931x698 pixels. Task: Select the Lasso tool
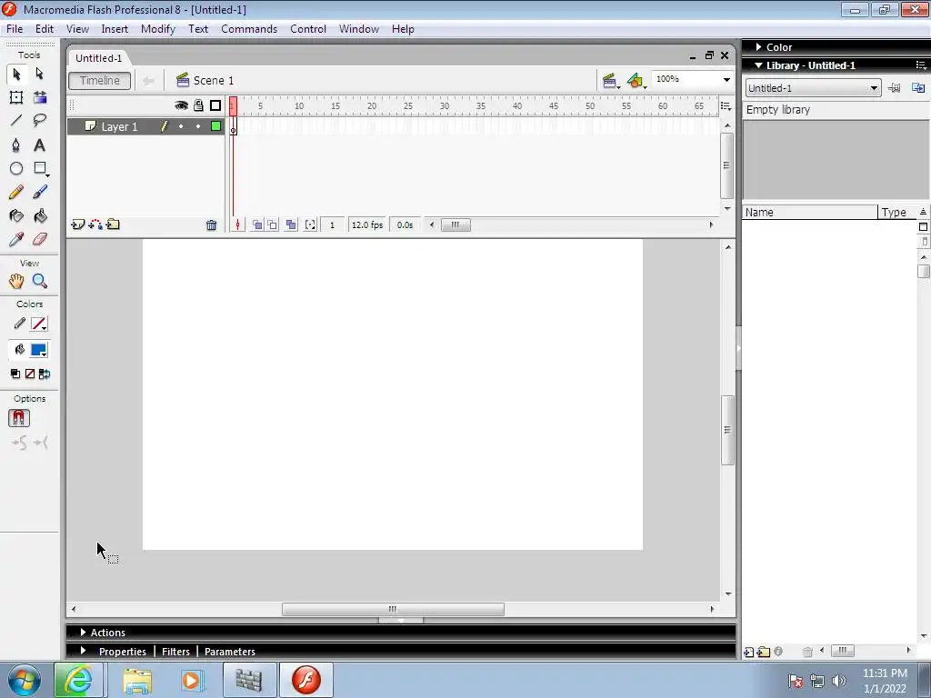pyautogui.click(x=40, y=121)
